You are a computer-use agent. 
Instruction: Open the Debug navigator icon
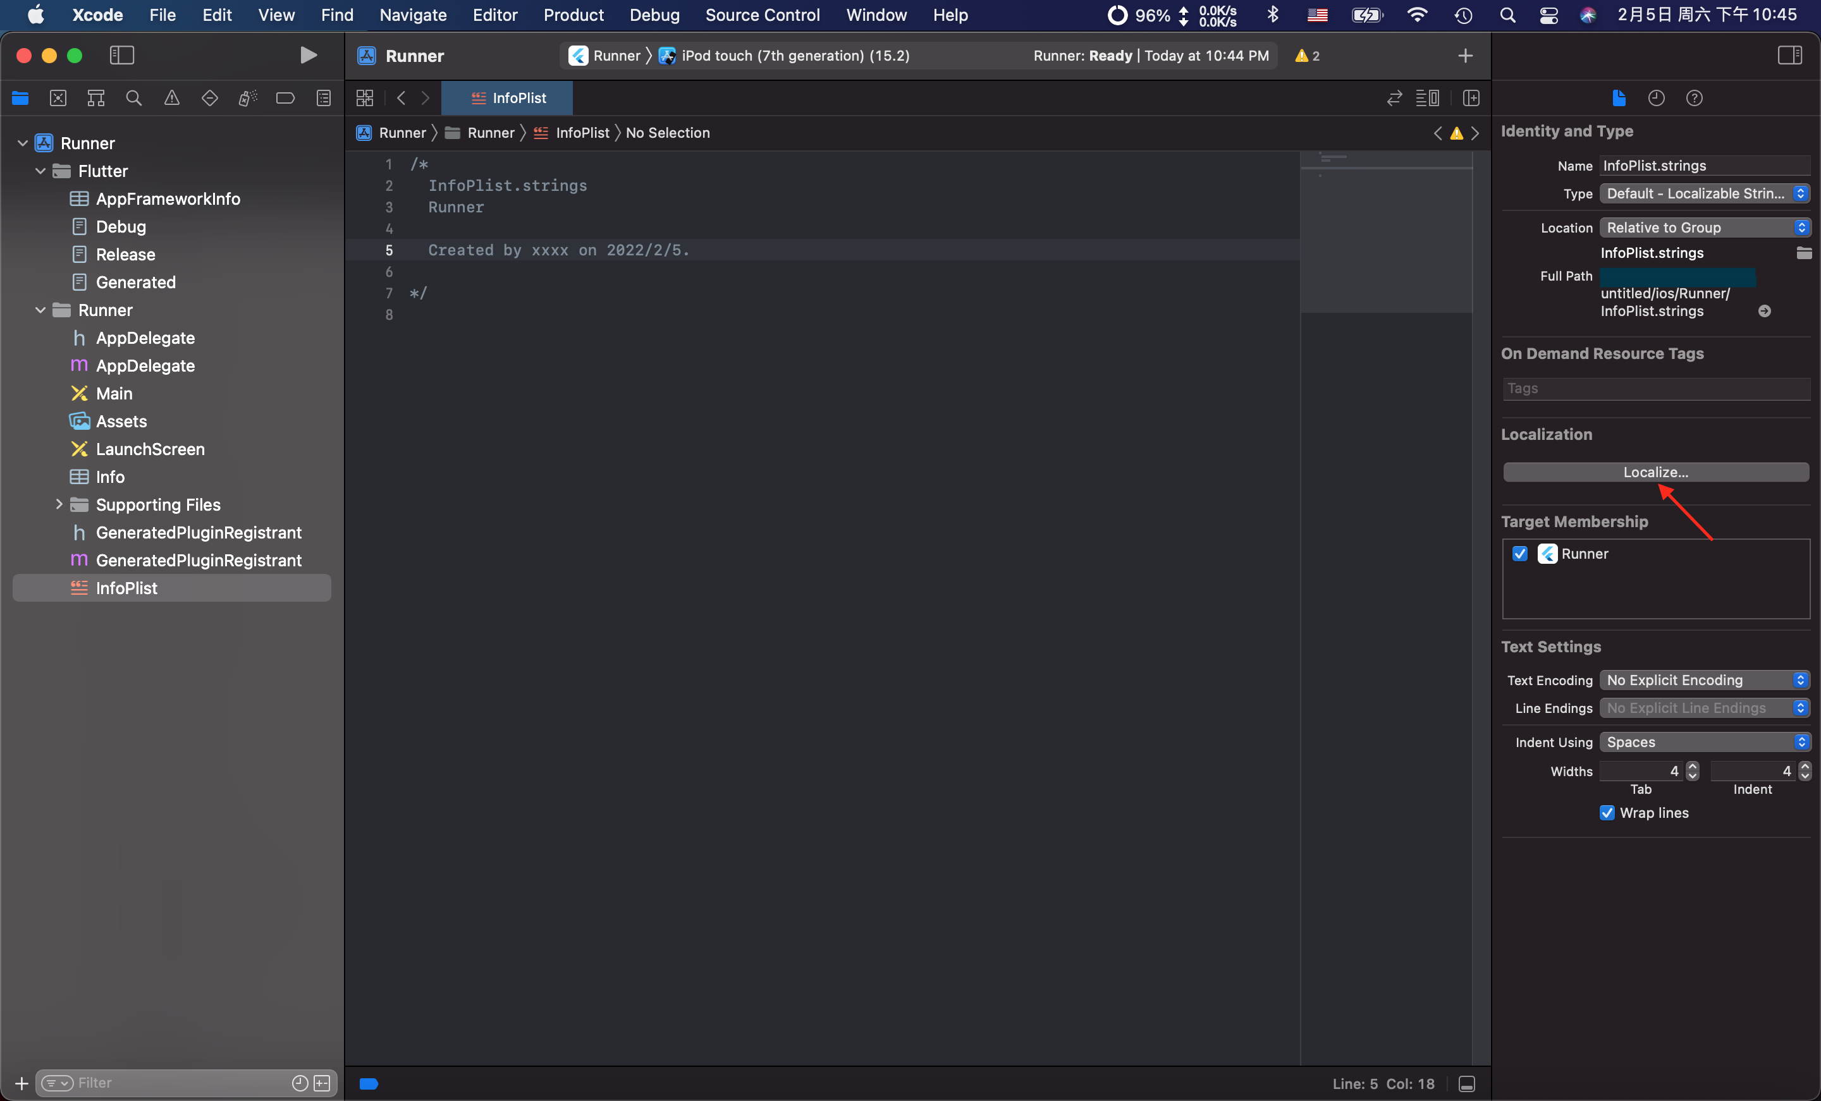248,97
